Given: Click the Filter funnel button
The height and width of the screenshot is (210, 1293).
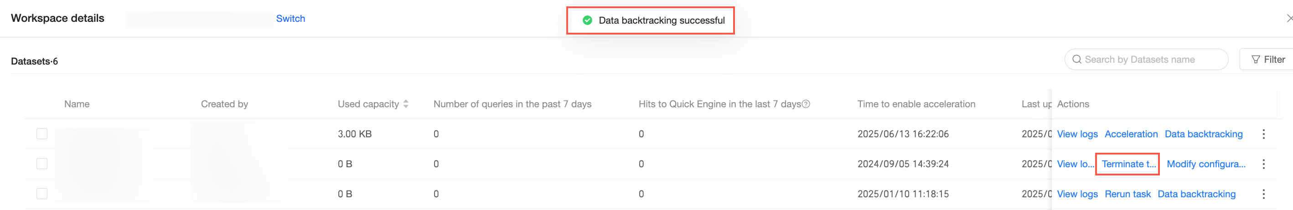Looking at the screenshot, I should [x=1268, y=60].
